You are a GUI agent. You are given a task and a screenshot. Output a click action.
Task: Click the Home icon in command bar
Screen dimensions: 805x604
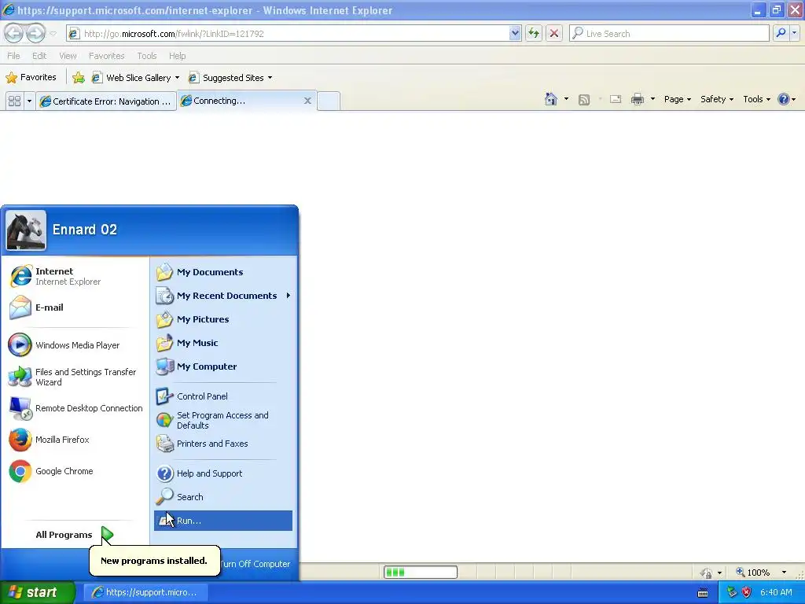(x=551, y=99)
